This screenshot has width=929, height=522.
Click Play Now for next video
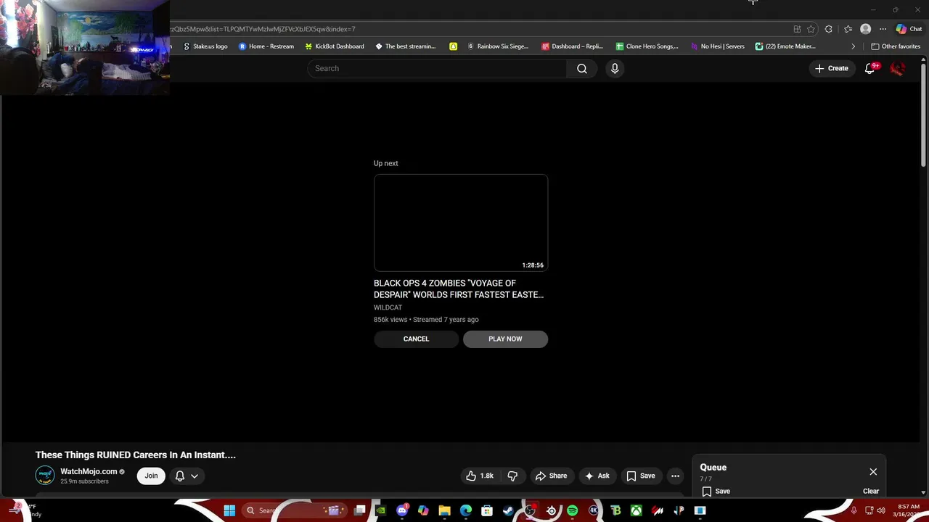click(x=505, y=339)
